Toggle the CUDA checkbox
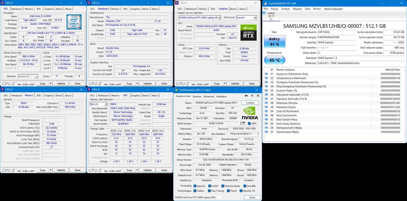The image size is (407, 201). (209, 186)
